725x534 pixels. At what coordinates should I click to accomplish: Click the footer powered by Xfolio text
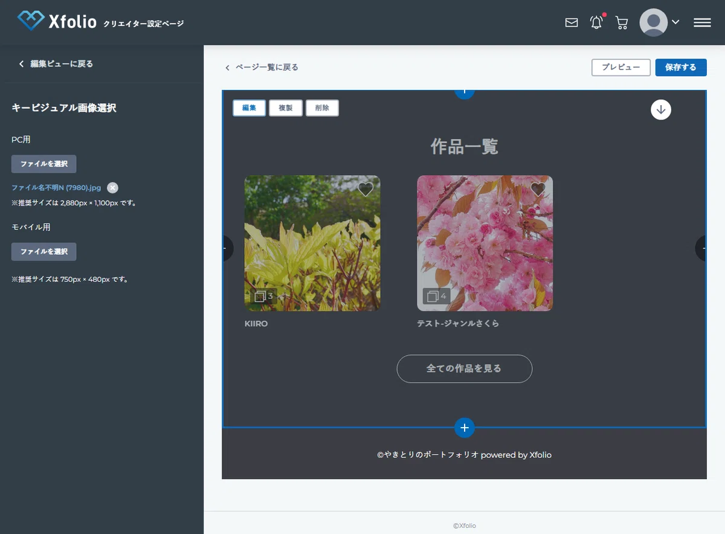464,455
